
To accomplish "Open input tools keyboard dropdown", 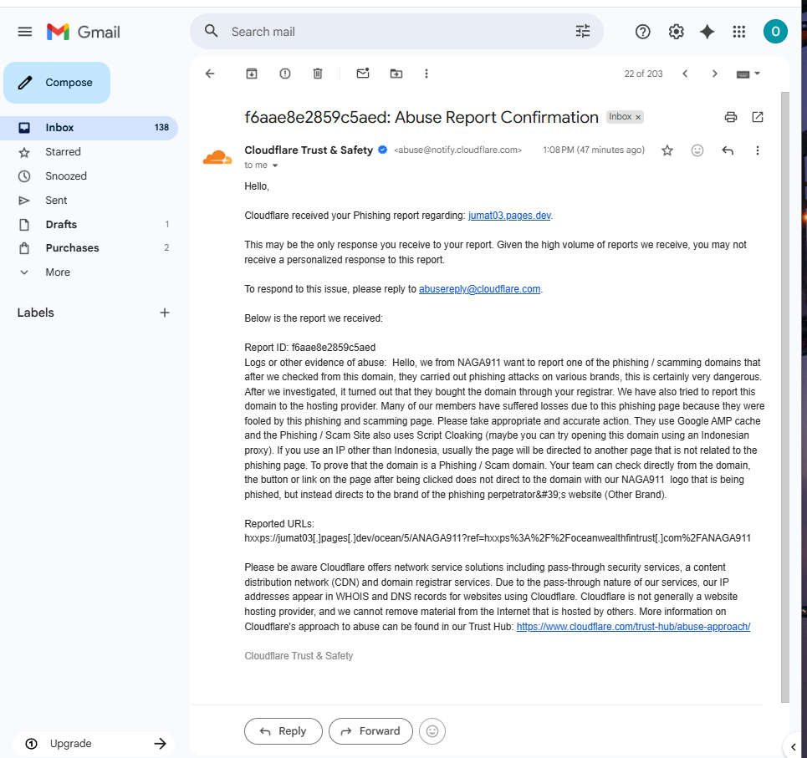I will tap(748, 74).
